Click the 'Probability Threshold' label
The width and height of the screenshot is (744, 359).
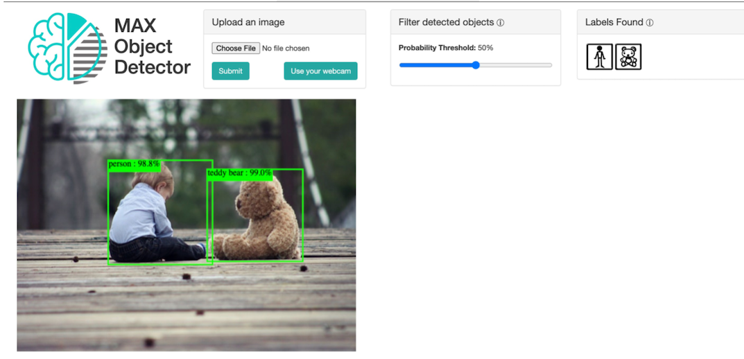pos(437,48)
